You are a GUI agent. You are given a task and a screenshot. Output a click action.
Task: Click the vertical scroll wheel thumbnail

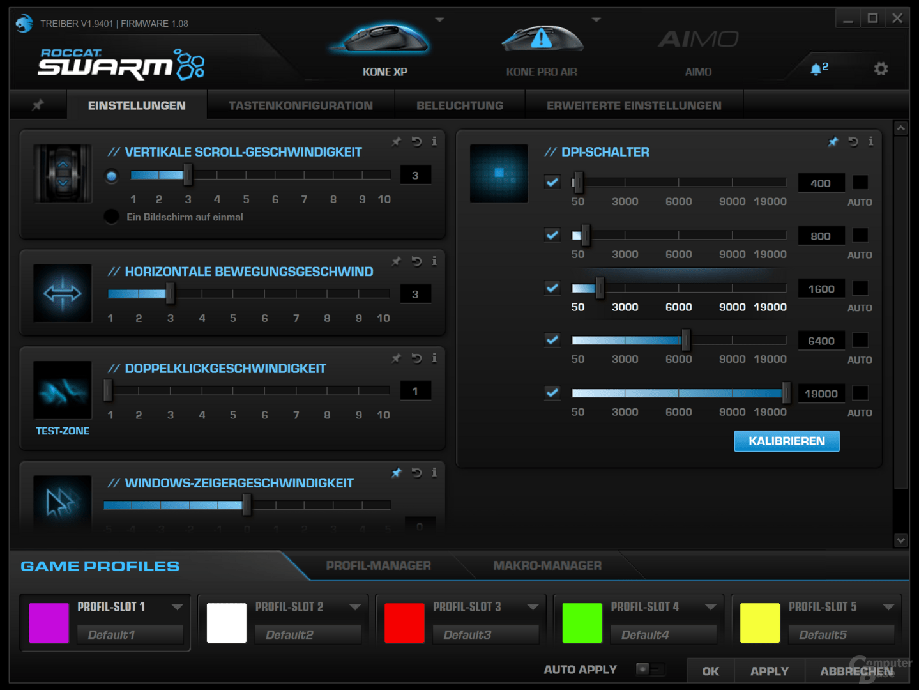(63, 174)
